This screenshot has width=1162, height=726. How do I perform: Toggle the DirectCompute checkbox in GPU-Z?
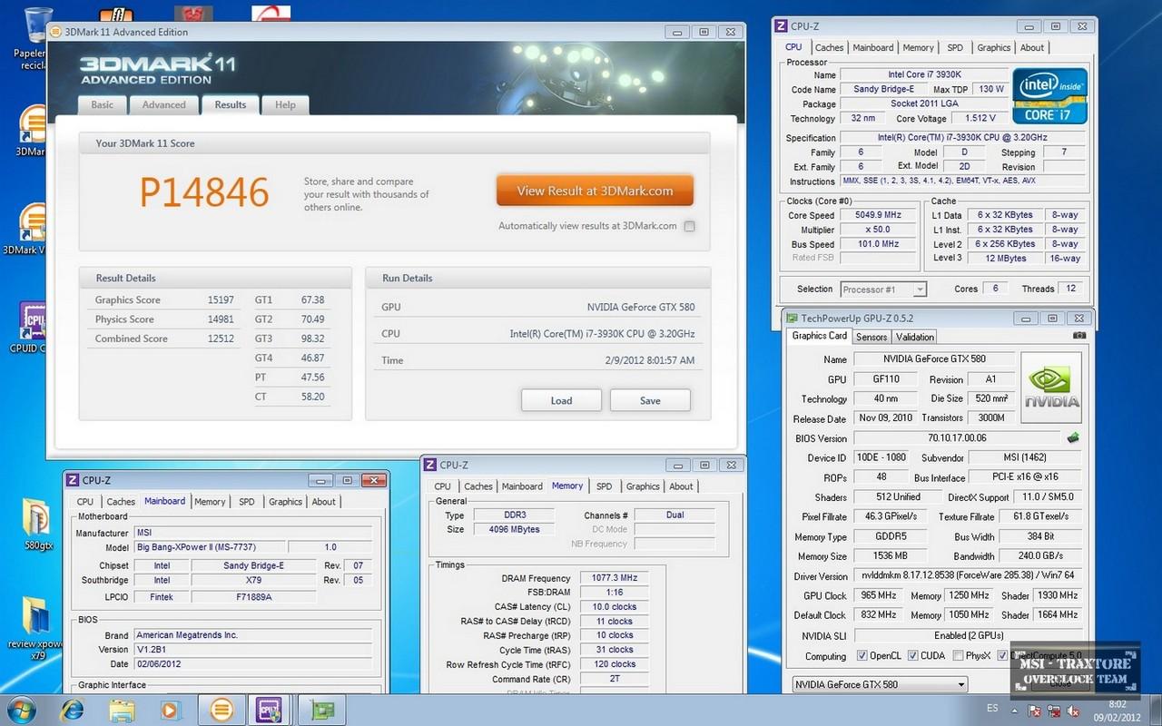1003,656
